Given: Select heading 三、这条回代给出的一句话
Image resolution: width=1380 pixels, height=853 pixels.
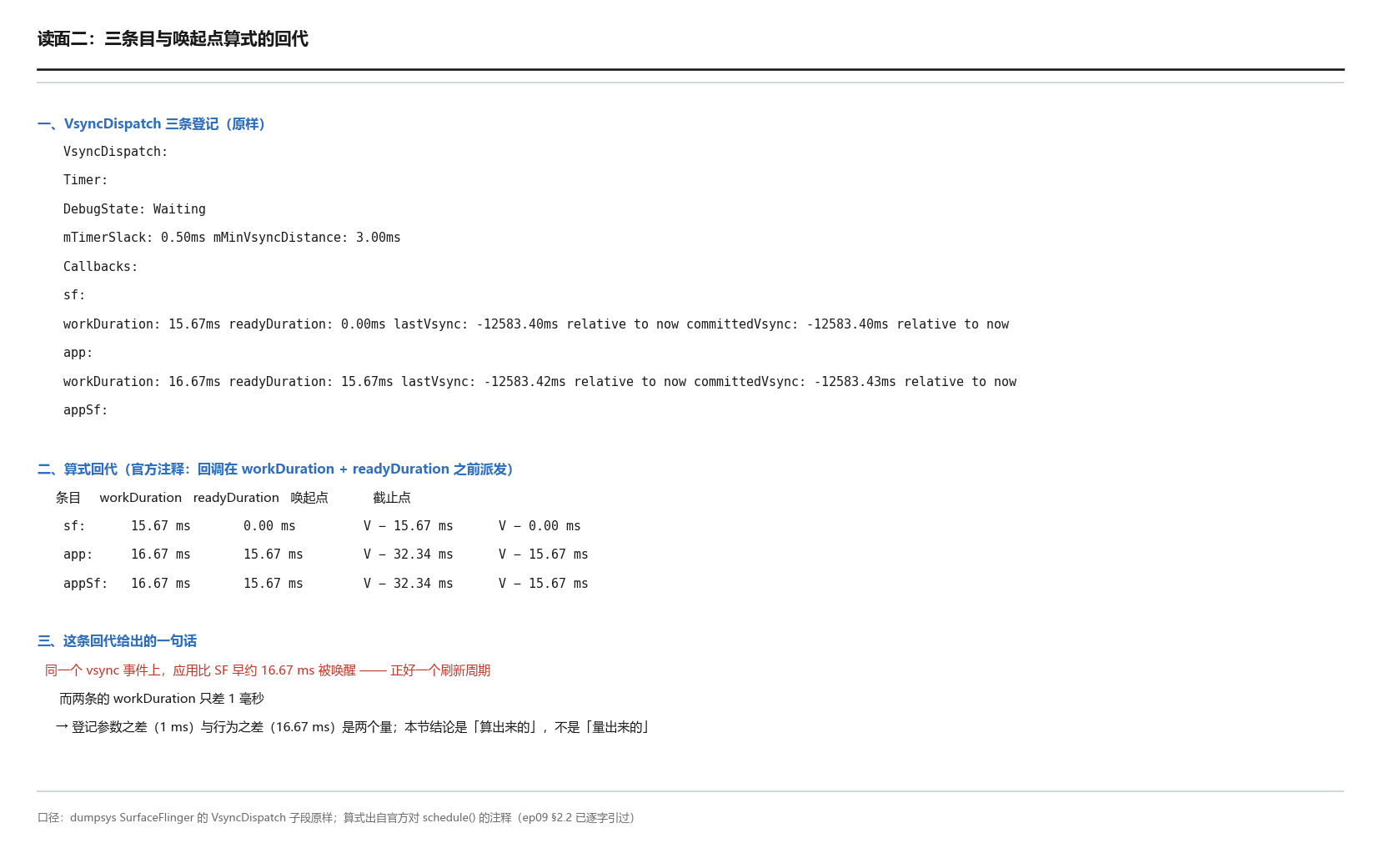Looking at the screenshot, I should pos(117,641).
